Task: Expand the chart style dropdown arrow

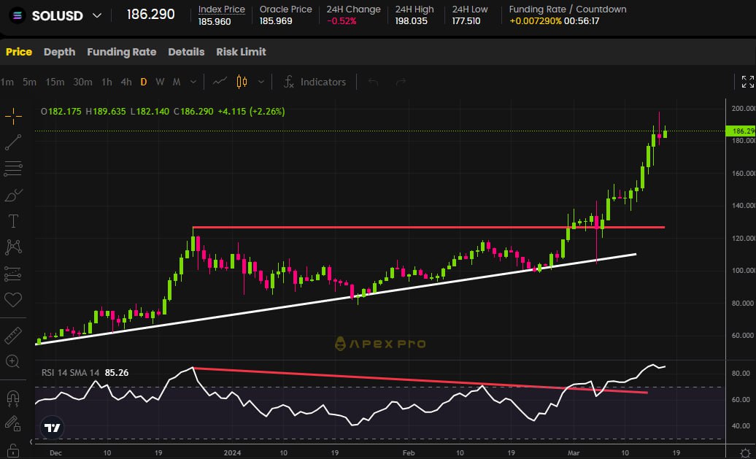Action: tap(261, 82)
